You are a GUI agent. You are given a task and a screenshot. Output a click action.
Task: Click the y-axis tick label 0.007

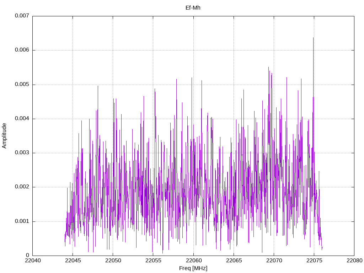pyautogui.click(x=22, y=16)
